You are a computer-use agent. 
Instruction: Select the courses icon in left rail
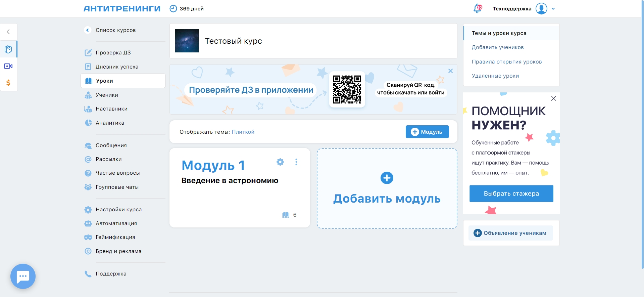click(8, 49)
